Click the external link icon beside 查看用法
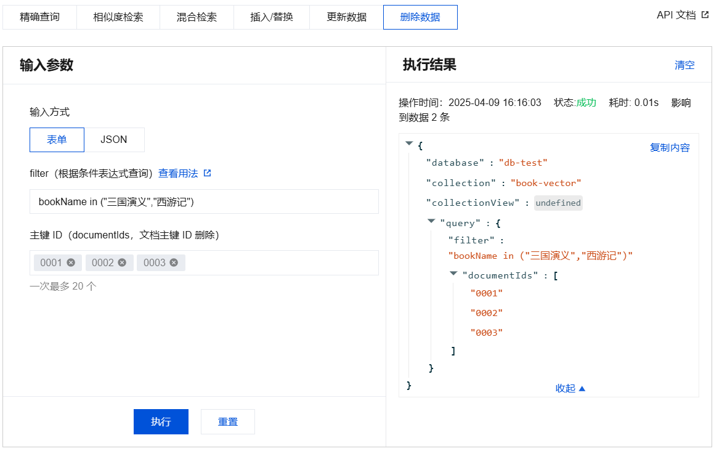Viewport: 714px width, 451px height. click(x=208, y=173)
